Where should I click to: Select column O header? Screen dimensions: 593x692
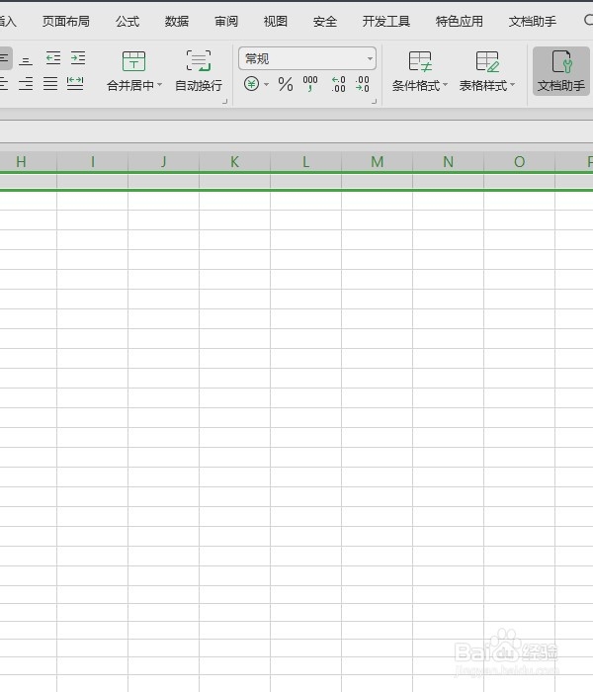520,162
